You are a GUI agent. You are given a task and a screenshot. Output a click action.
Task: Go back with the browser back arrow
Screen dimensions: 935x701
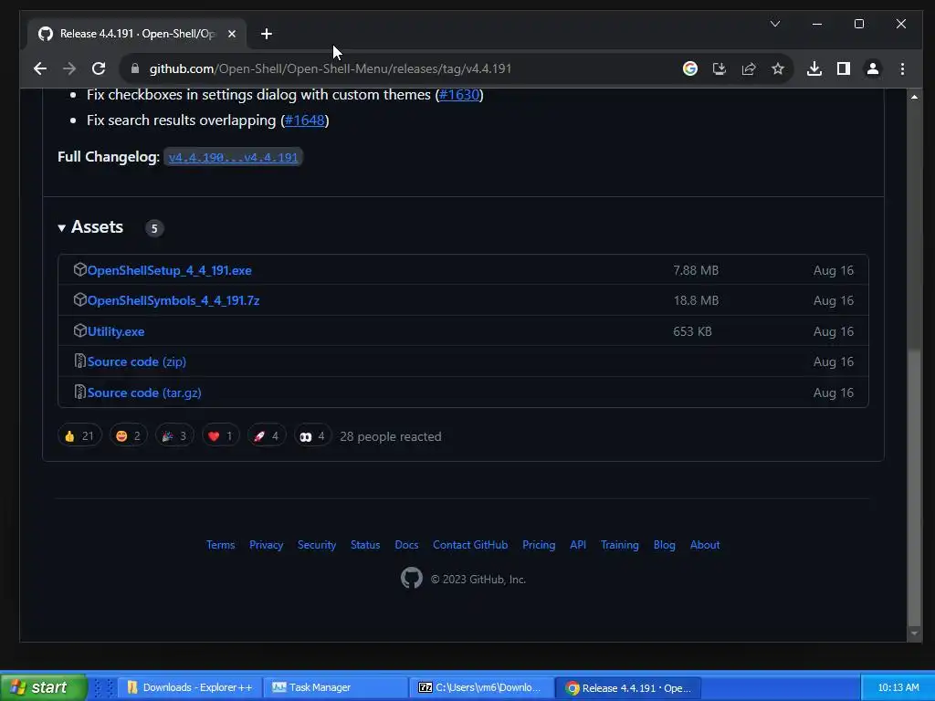coord(40,68)
